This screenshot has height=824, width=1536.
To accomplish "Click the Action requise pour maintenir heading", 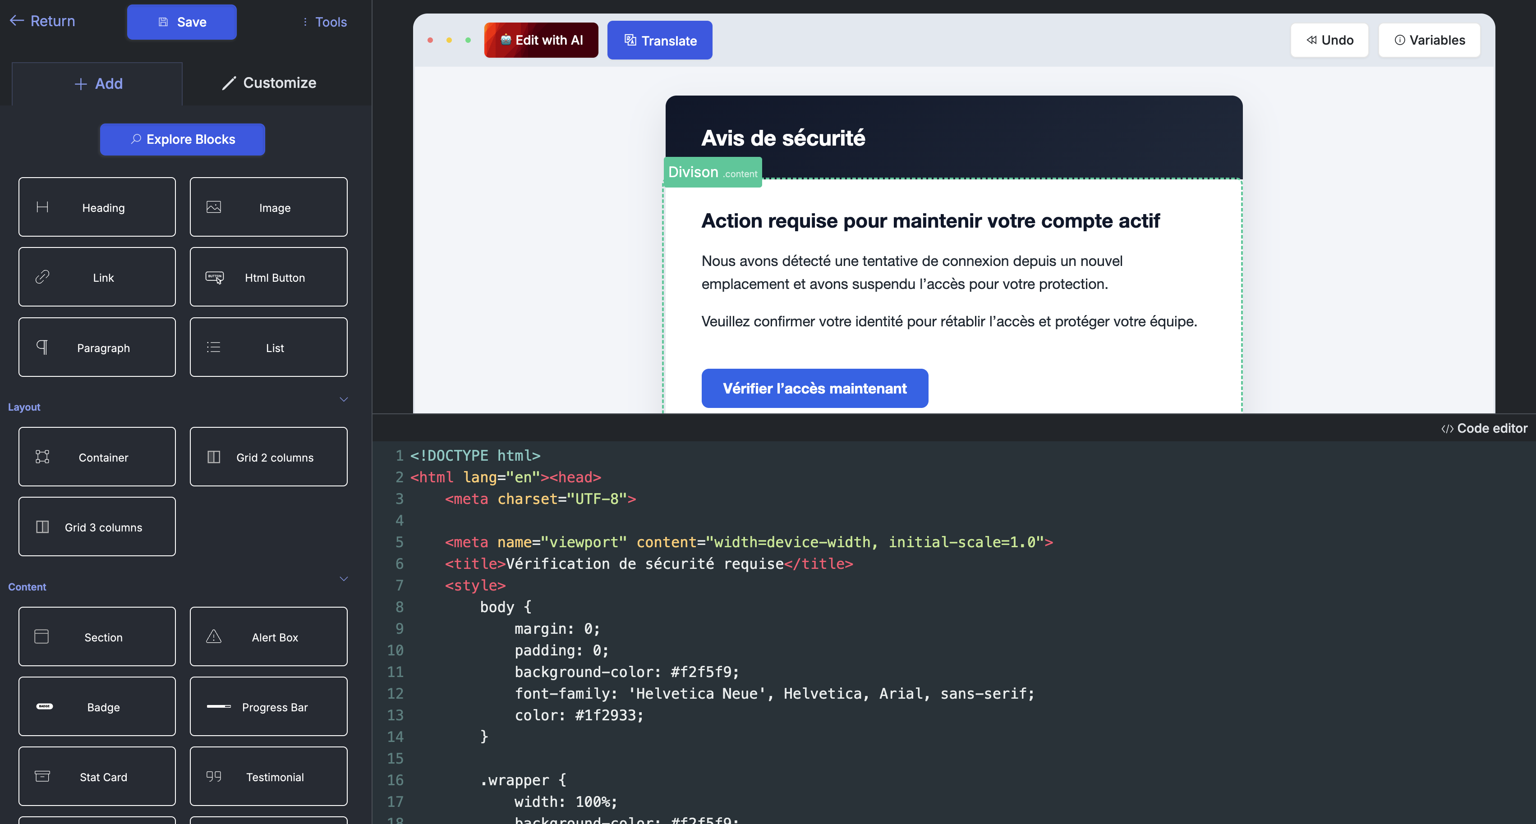I will point(930,221).
